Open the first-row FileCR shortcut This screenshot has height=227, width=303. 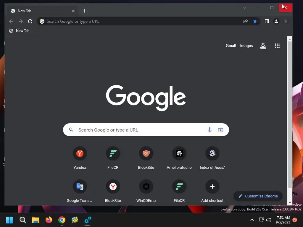click(113, 158)
